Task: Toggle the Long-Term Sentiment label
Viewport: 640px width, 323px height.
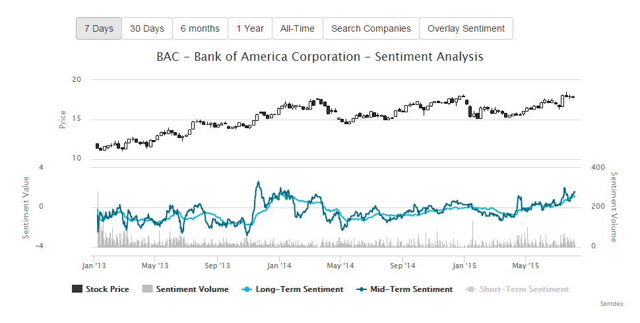Action: point(299,289)
